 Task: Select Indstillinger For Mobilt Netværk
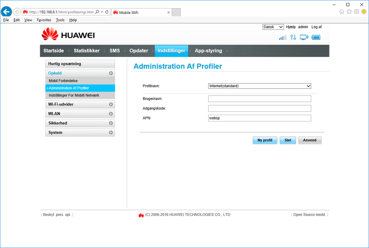80,95
